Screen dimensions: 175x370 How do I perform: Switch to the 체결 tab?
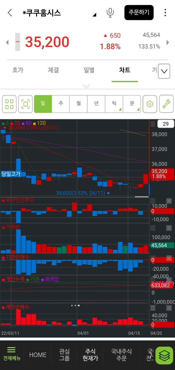tap(53, 70)
